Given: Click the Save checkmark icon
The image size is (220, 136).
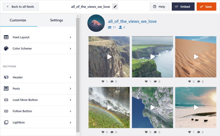Looking at the screenshot, I should [202, 7].
